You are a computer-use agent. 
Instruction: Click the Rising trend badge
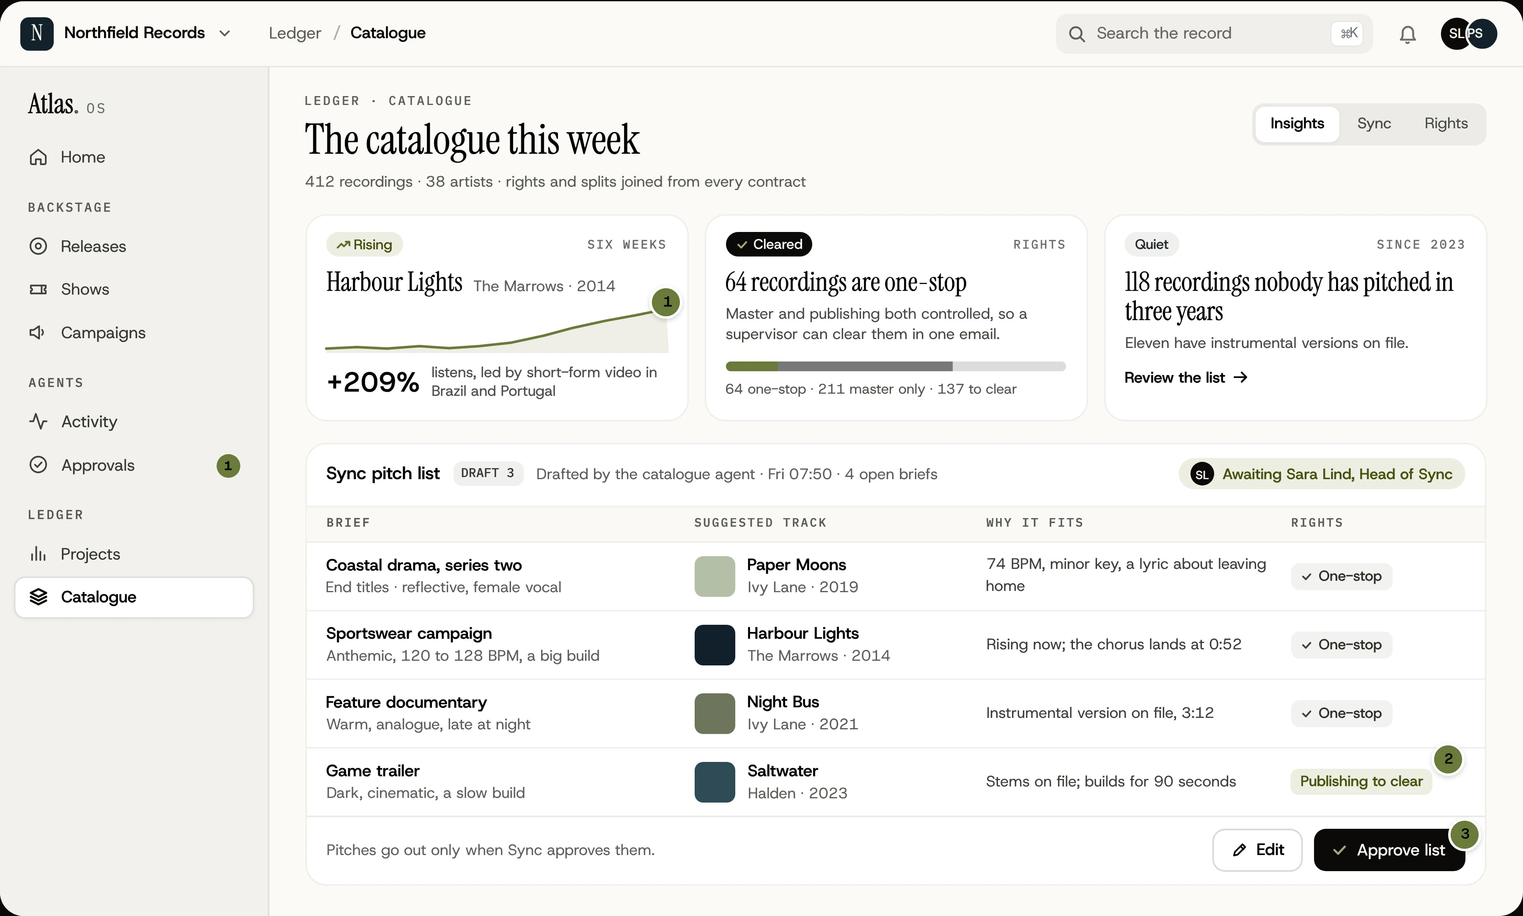click(365, 244)
